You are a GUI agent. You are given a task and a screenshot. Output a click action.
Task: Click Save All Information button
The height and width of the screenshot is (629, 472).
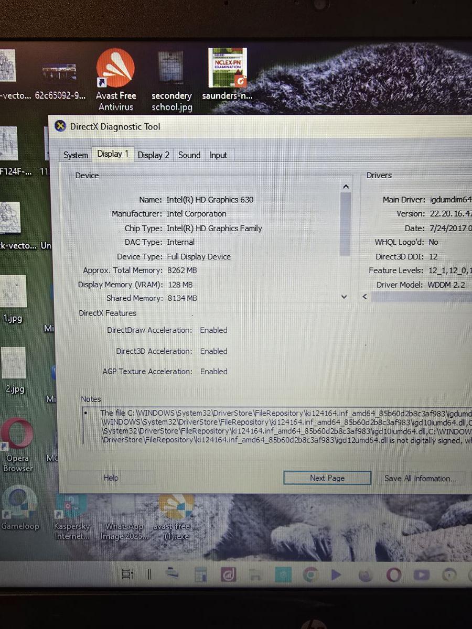point(421,479)
